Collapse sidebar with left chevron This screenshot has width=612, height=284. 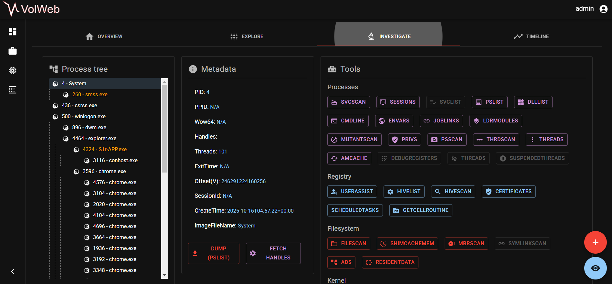(x=13, y=271)
